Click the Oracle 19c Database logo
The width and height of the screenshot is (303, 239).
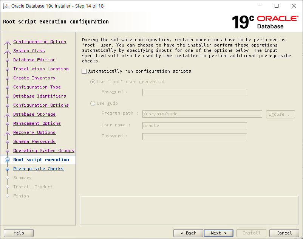[x=265, y=22]
